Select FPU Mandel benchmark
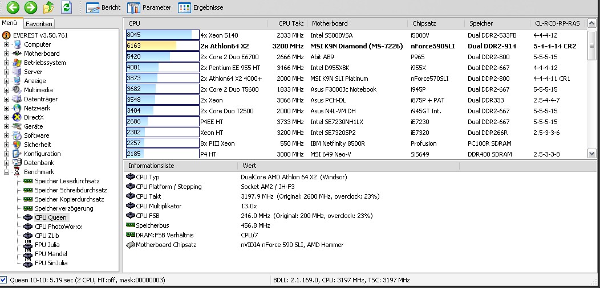Viewport: 600px width, 288px height. [51, 254]
